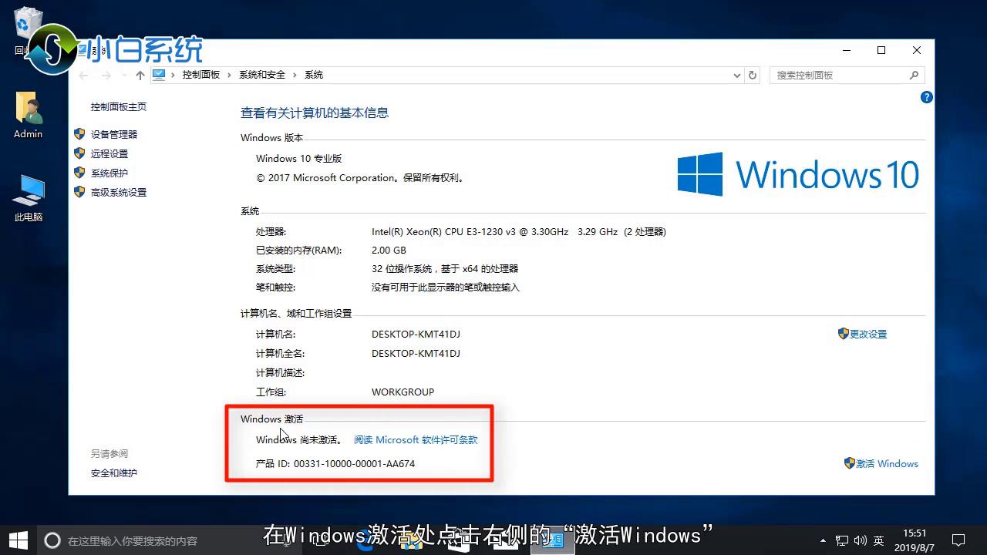Click the Windows 10 专业版 text
Image resolution: width=987 pixels, height=555 pixels.
(298, 159)
